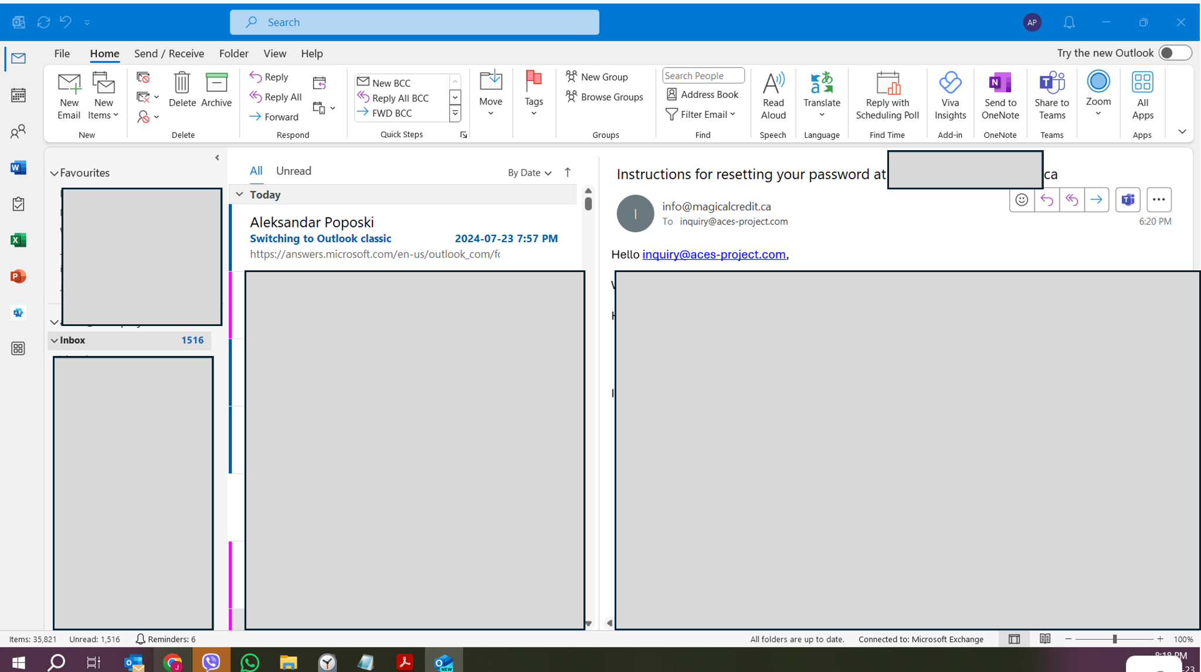The width and height of the screenshot is (1201, 672).
Task: Open Viva Insights add-in
Action: tap(950, 96)
